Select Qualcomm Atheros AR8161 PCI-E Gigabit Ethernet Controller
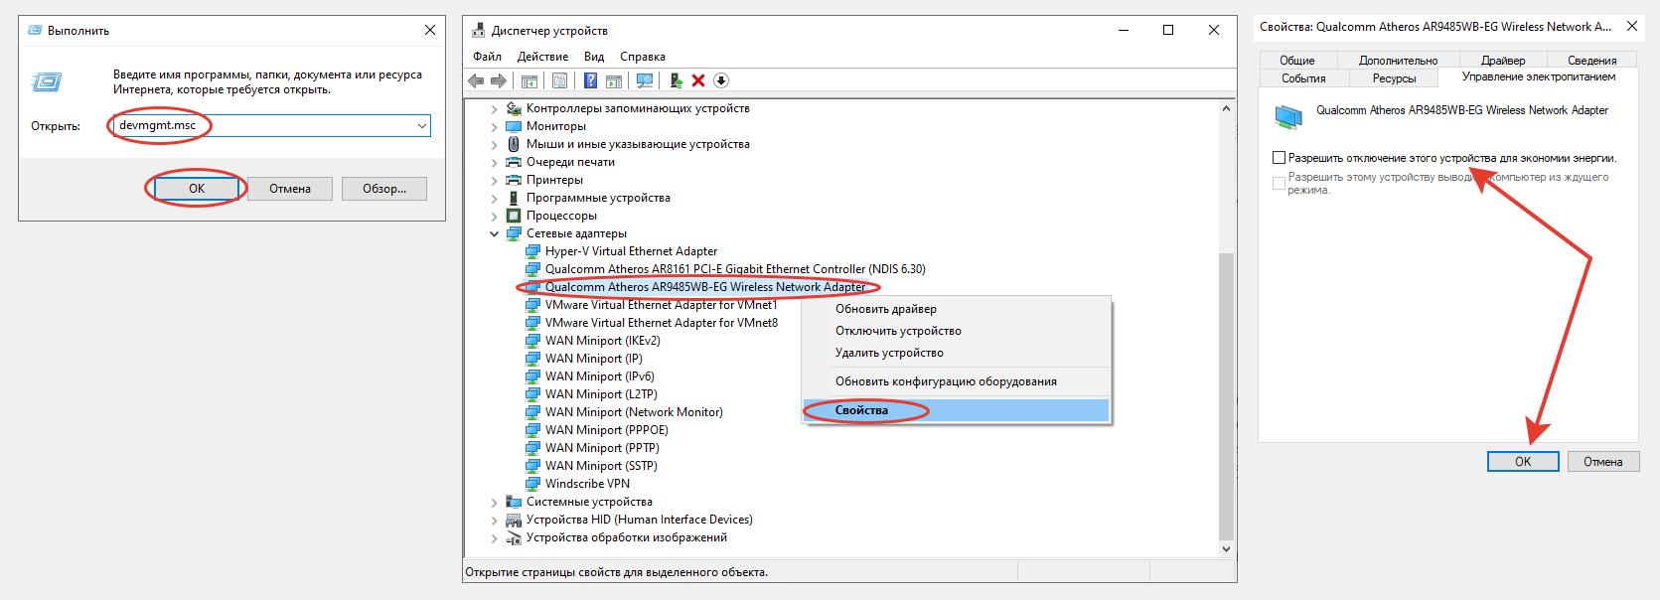The width and height of the screenshot is (1660, 600). pos(735,269)
